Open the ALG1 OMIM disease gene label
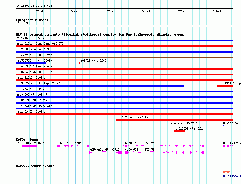This screenshot has height=184, width=241. click(x=232, y=176)
